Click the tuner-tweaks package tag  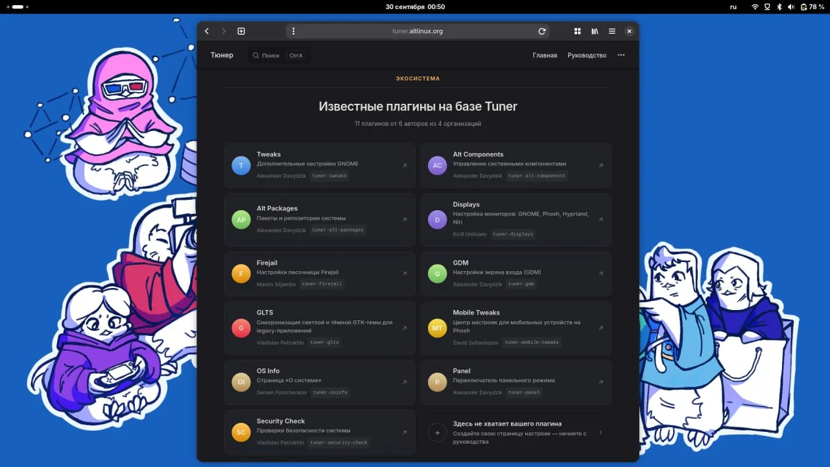(x=329, y=176)
